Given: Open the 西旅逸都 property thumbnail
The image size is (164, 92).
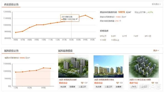Looking at the screenshot, I should [73, 67].
